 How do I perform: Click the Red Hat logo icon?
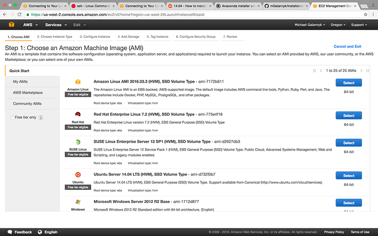pos(77,114)
